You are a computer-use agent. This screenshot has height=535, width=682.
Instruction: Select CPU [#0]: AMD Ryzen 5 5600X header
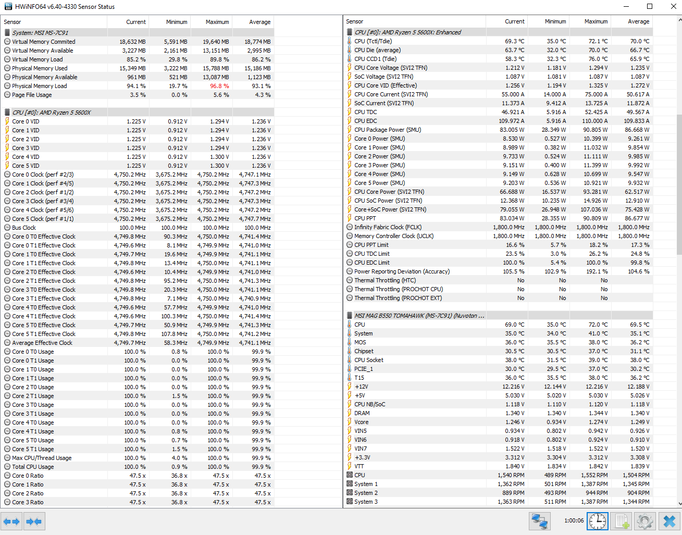[138, 113]
